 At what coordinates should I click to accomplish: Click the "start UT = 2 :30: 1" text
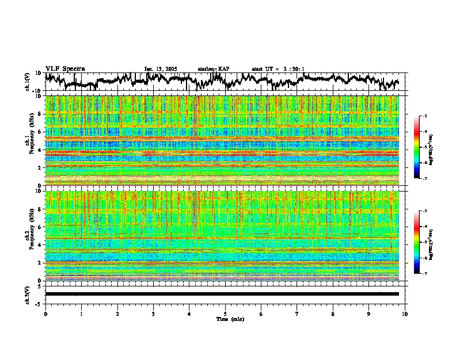278,69
